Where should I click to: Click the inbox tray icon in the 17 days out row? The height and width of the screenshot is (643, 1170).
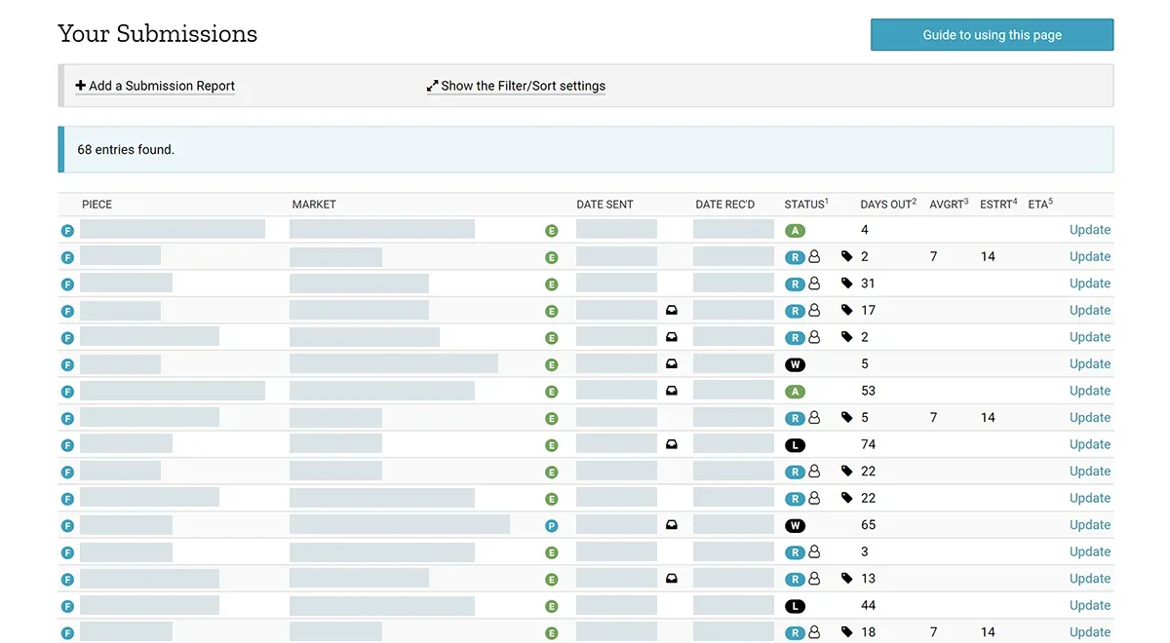[671, 310]
